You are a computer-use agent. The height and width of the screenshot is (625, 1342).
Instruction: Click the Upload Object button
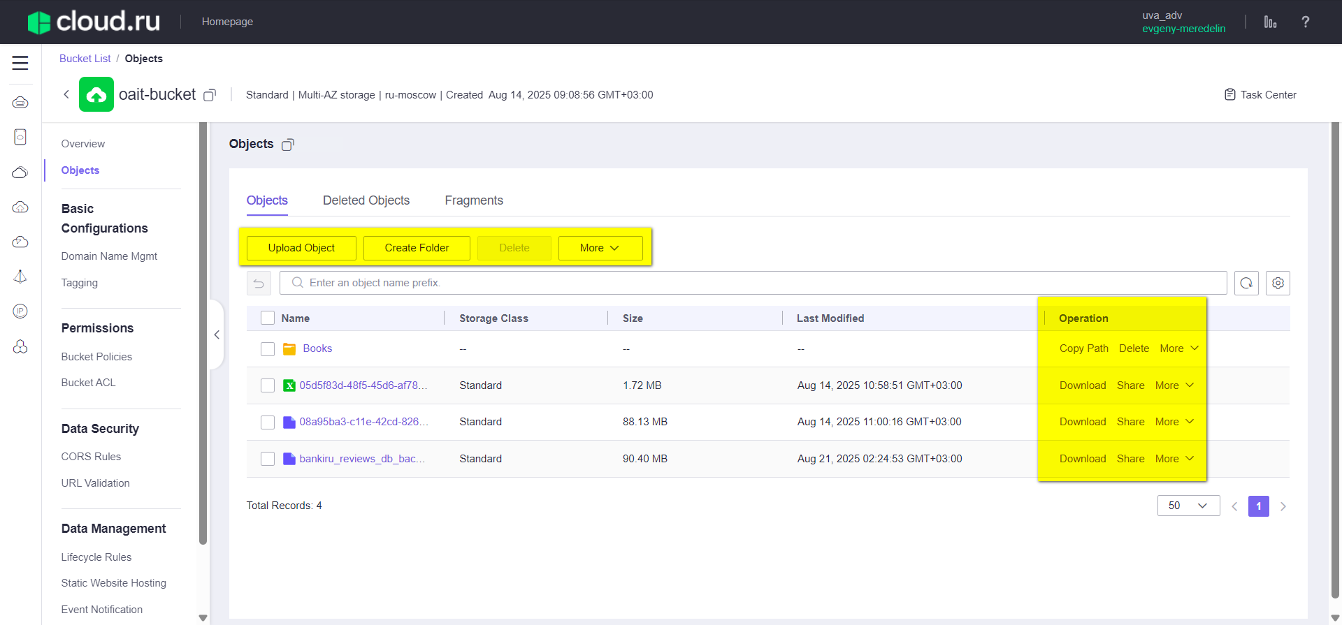(x=301, y=248)
